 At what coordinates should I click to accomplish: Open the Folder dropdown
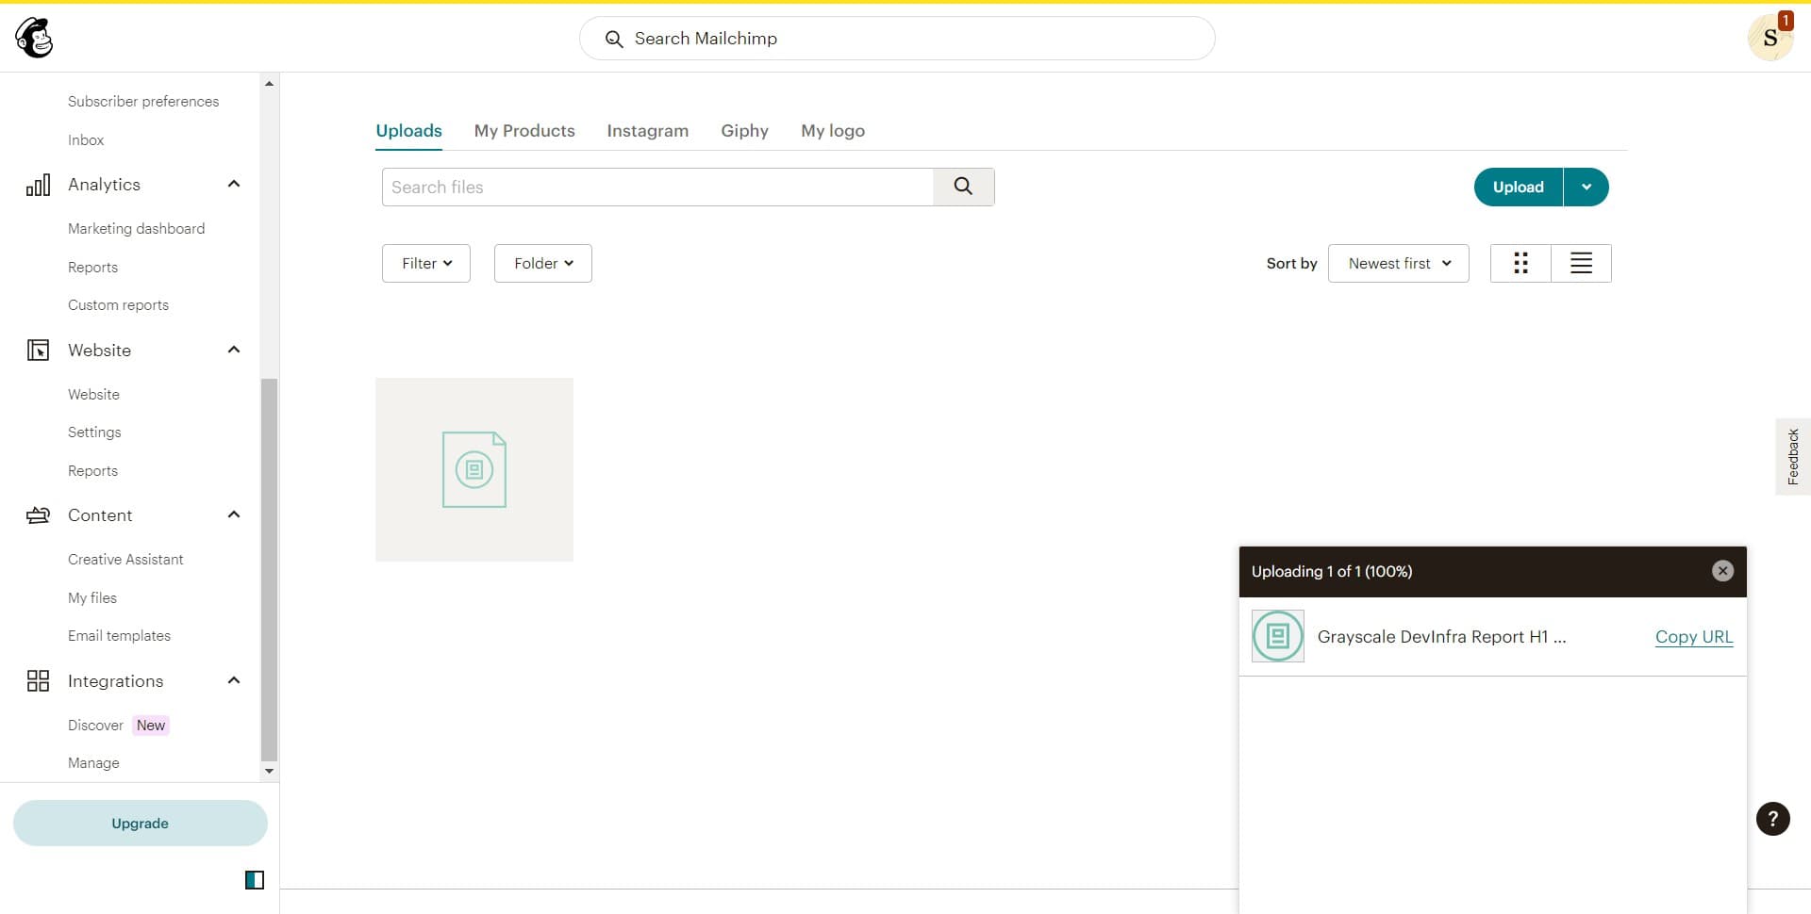point(542,263)
